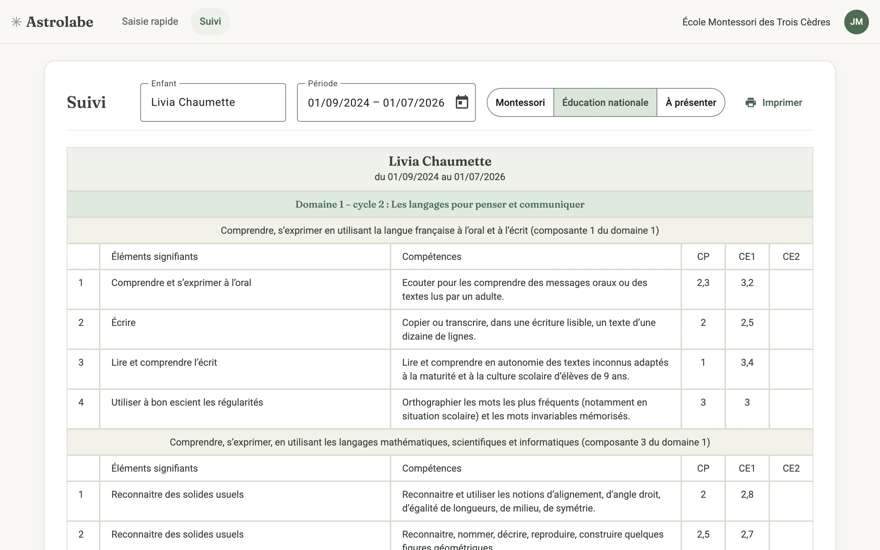Click CP score 1 for Lire et comprendre l'écrit
Image resolution: width=880 pixels, height=550 pixels.
703,363
